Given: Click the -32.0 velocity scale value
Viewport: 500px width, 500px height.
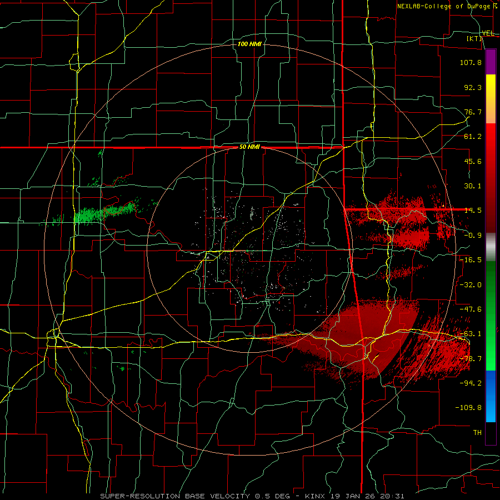Looking at the screenshot, I should coord(471,284).
